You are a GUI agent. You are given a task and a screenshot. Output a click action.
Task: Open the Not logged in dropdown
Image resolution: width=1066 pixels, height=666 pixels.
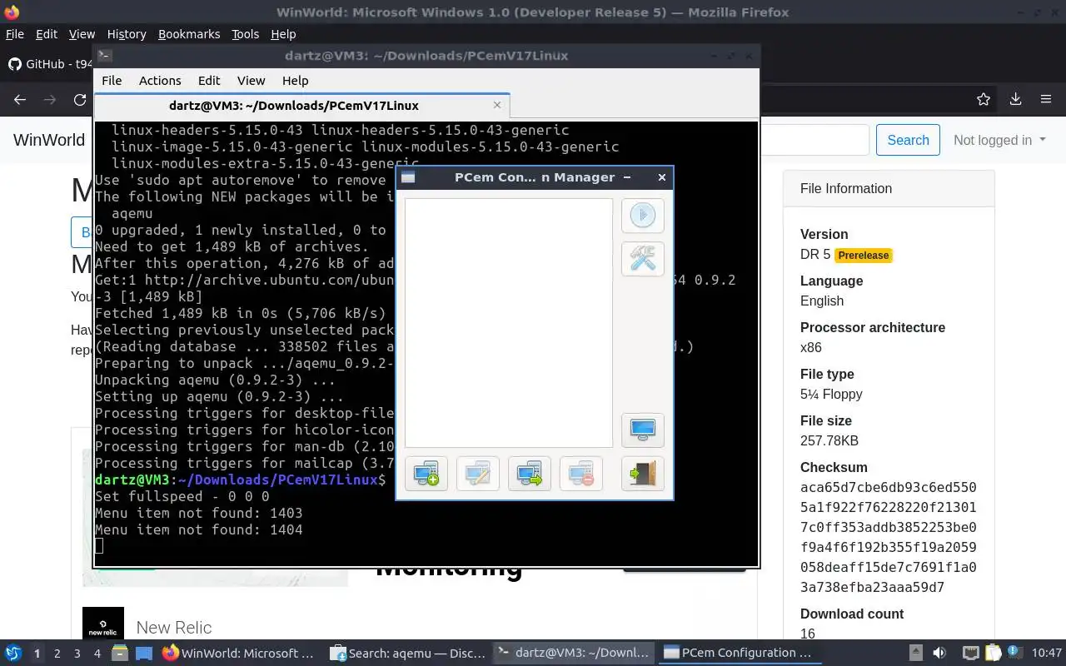tap(999, 140)
